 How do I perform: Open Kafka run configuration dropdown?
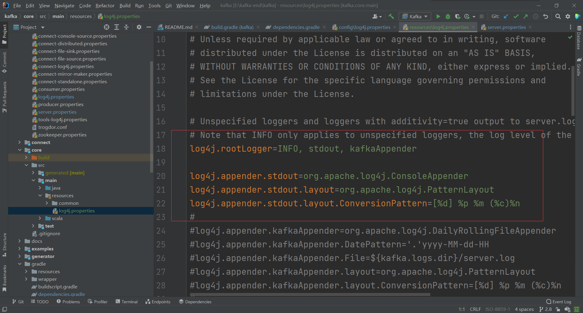[x=415, y=16]
